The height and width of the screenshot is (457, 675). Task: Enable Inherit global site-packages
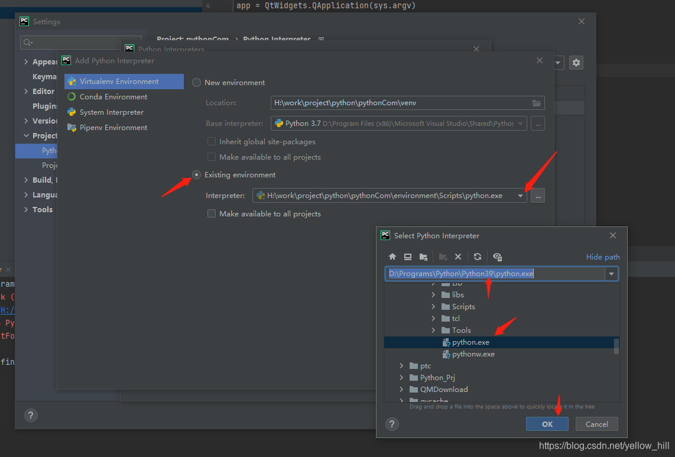coord(211,141)
